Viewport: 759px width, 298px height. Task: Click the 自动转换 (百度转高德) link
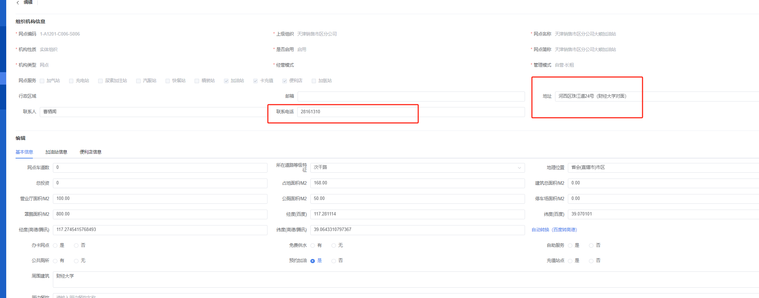tap(554, 230)
